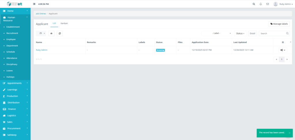Open the Ruby Admin user menu

click(x=283, y=4)
